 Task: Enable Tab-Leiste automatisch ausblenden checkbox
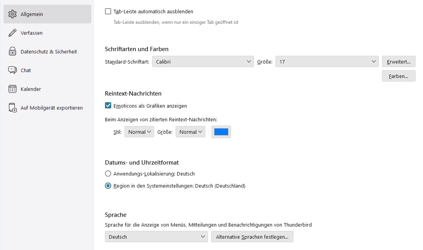[108, 12]
